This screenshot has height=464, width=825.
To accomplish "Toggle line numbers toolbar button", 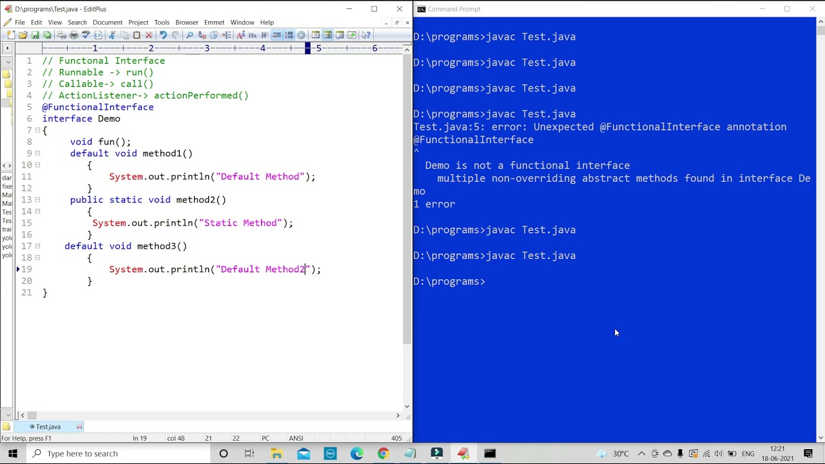I will point(289,35).
